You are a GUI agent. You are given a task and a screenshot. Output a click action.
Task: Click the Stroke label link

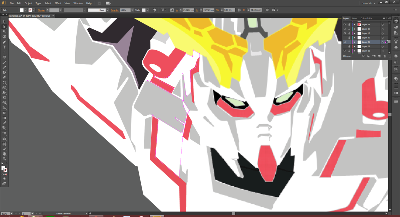click(x=41, y=10)
